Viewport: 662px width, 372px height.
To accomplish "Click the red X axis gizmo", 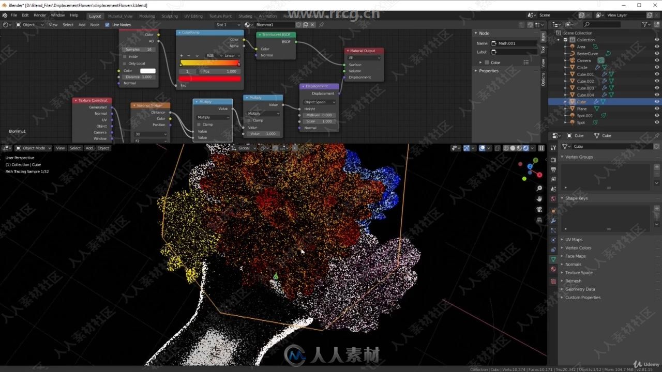I will [x=539, y=175].
